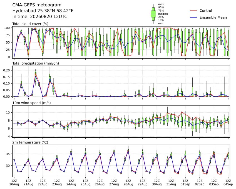
Task: Click the CMA-GEPS meteogram title
Action: click(x=37, y=5)
